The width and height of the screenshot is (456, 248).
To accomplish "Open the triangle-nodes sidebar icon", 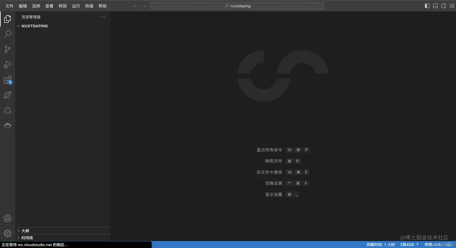I will [x=8, y=110].
